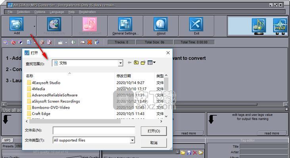The width and height of the screenshot is (290, 158).
Task: Click the Title field in Tag editor
Action: coord(264,147)
